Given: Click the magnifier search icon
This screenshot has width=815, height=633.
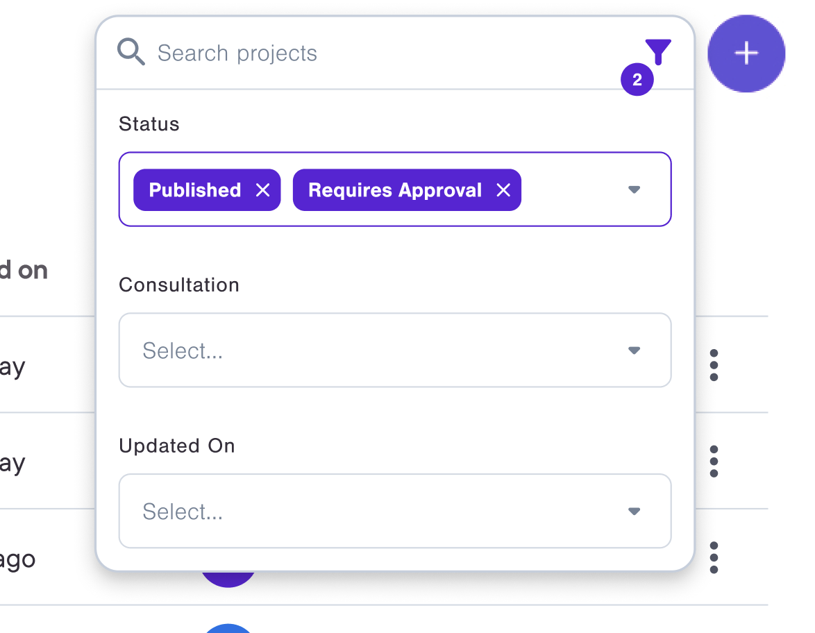Looking at the screenshot, I should (x=131, y=52).
